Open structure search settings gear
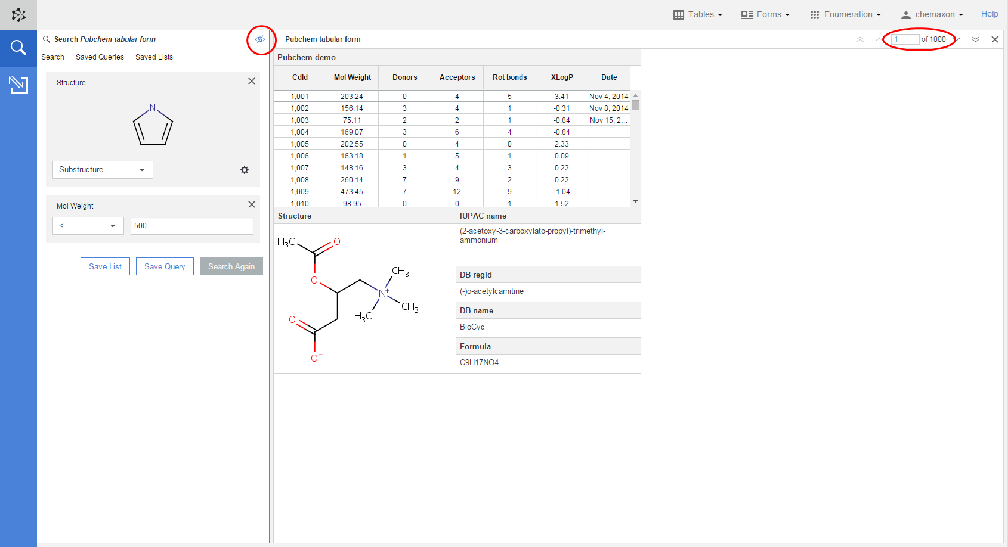The height and width of the screenshot is (547, 1008). (x=245, y=170)
